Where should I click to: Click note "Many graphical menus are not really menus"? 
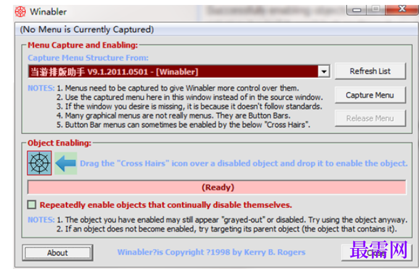click(x=173, y=115)
